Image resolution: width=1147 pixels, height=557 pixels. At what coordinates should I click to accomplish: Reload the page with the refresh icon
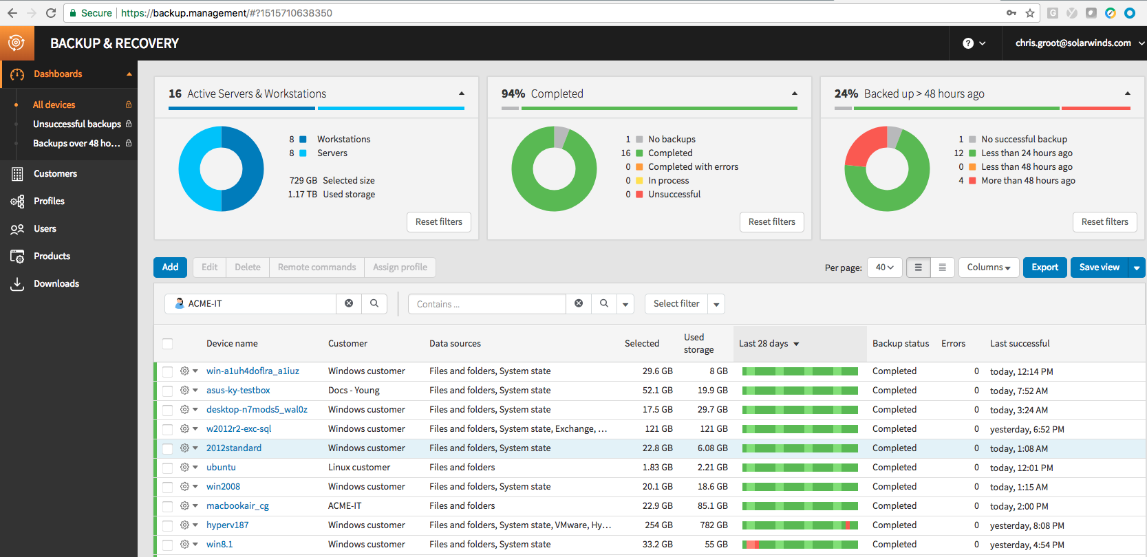click(x=51, y=13)
